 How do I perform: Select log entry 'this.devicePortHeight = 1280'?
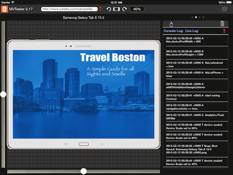(x=196, y=53)
